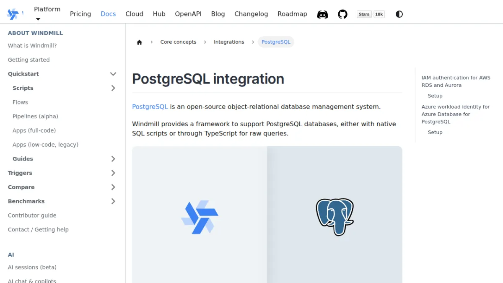Open Apps (full-code) in sidebar

coord(34,130)
